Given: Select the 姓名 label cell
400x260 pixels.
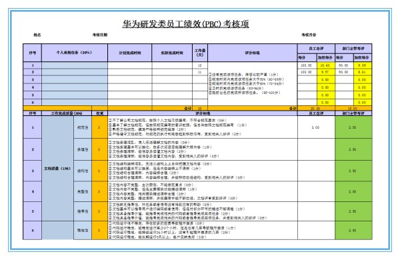Looking at the screenshot, I should (37, 35).
